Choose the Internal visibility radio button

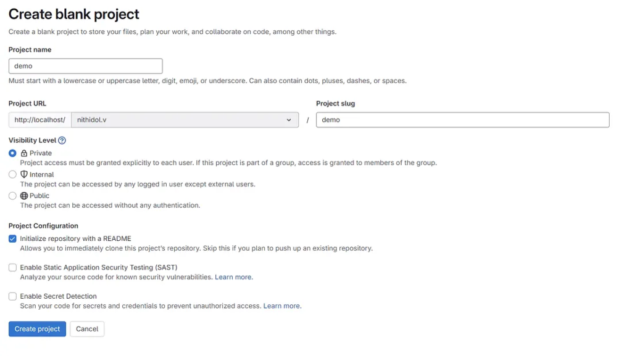click(x=12, y=174)
